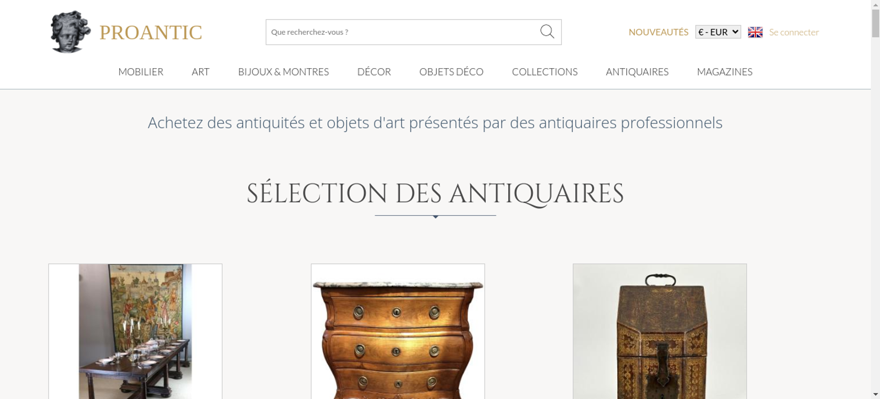
Task: Switch language via the UK flag icon
Action: (x=755, y=32)
